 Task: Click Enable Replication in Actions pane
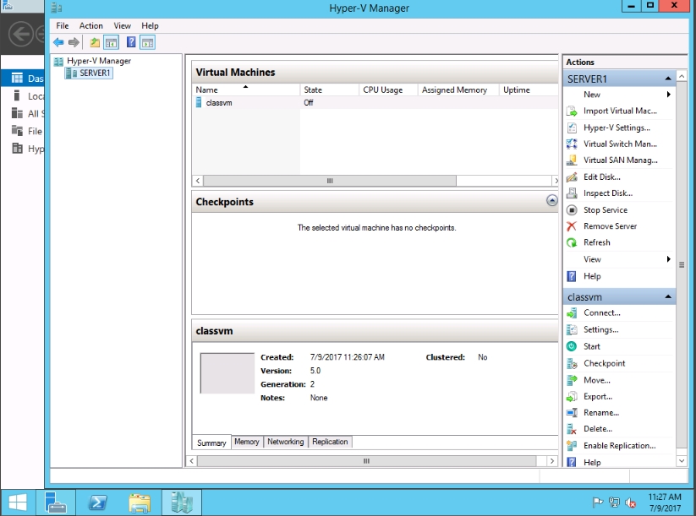tap(619, 445)
